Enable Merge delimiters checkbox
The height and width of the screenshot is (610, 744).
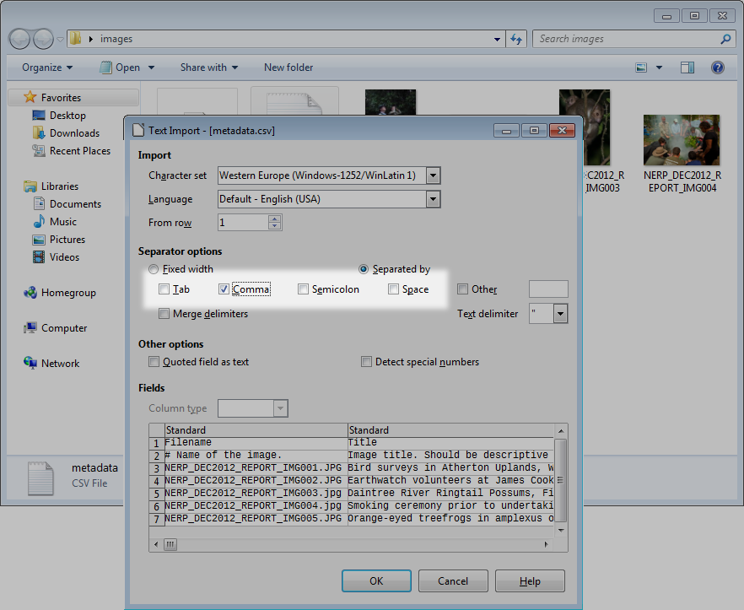coord(164,313)
